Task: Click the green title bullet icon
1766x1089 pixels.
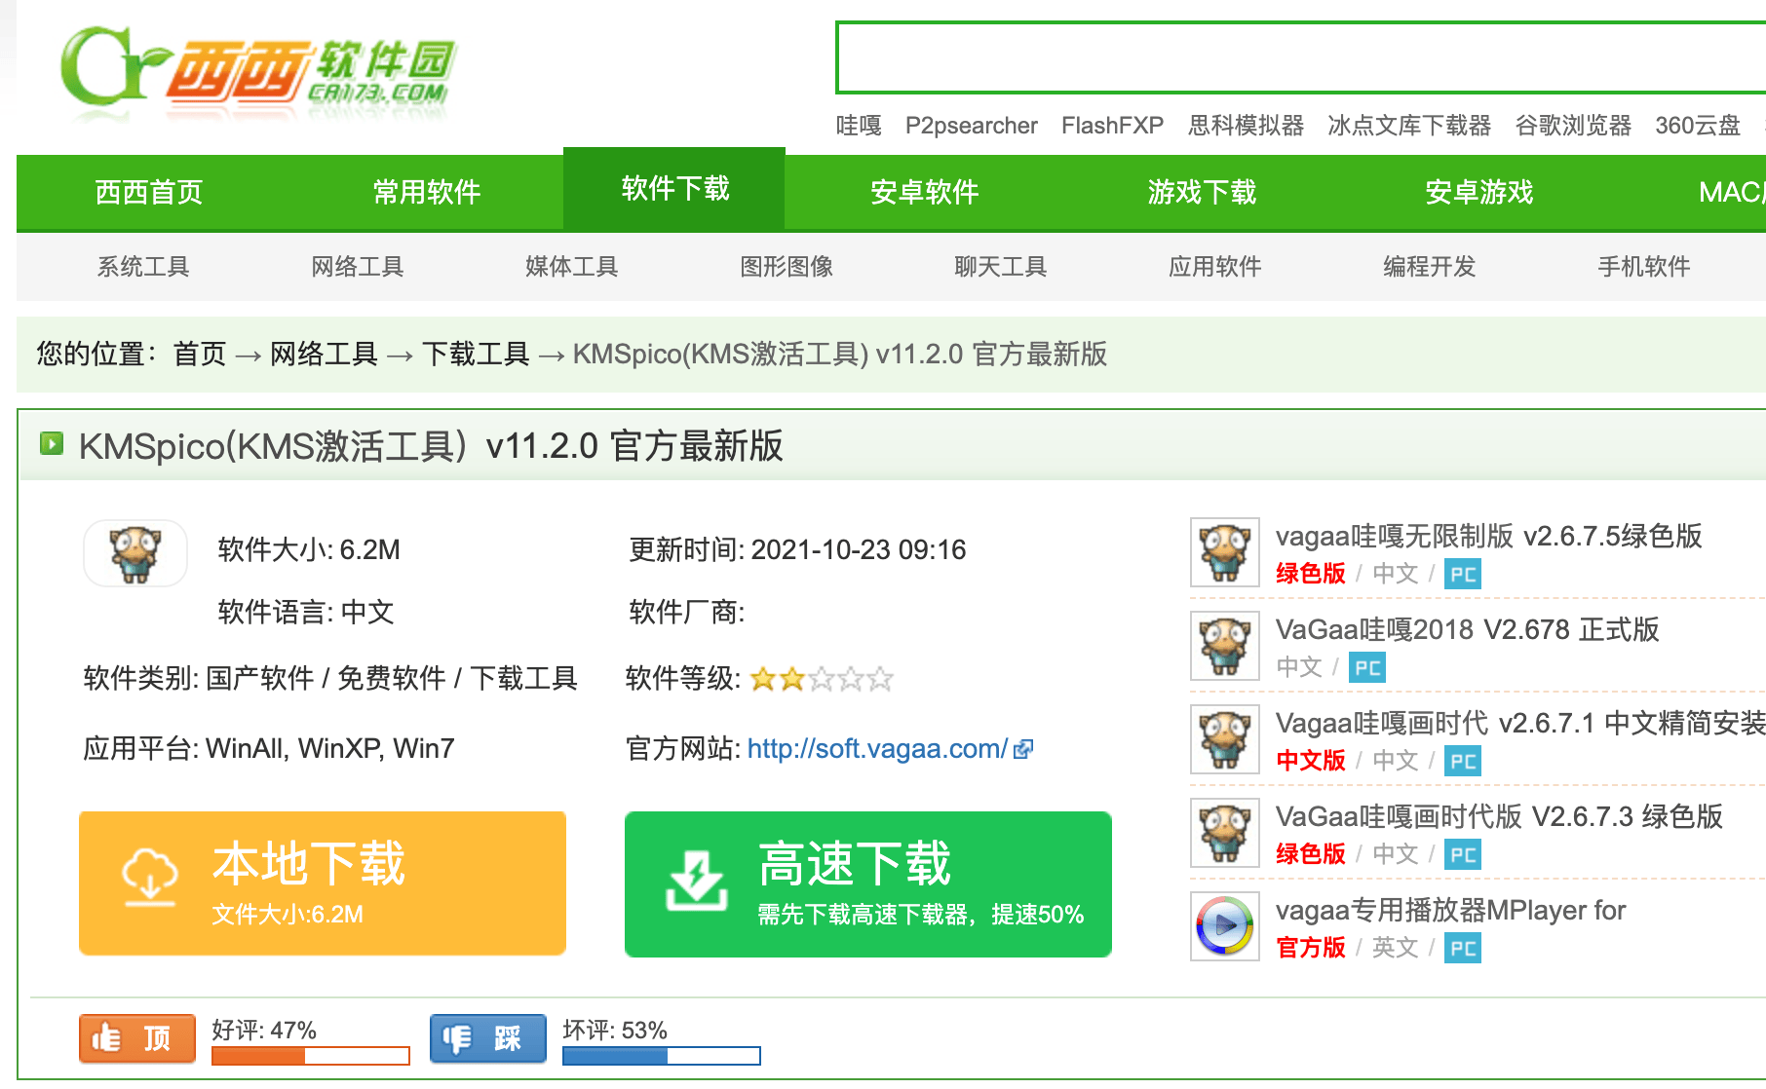Action: pos(52,444)
